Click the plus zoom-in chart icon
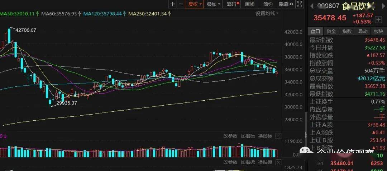The image size is (387, 171). [173, 4]
